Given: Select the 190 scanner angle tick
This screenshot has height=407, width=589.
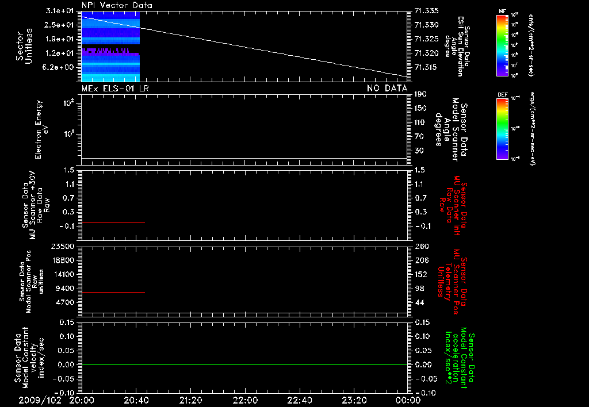Looking at the screenshot, I should (420, 94).
